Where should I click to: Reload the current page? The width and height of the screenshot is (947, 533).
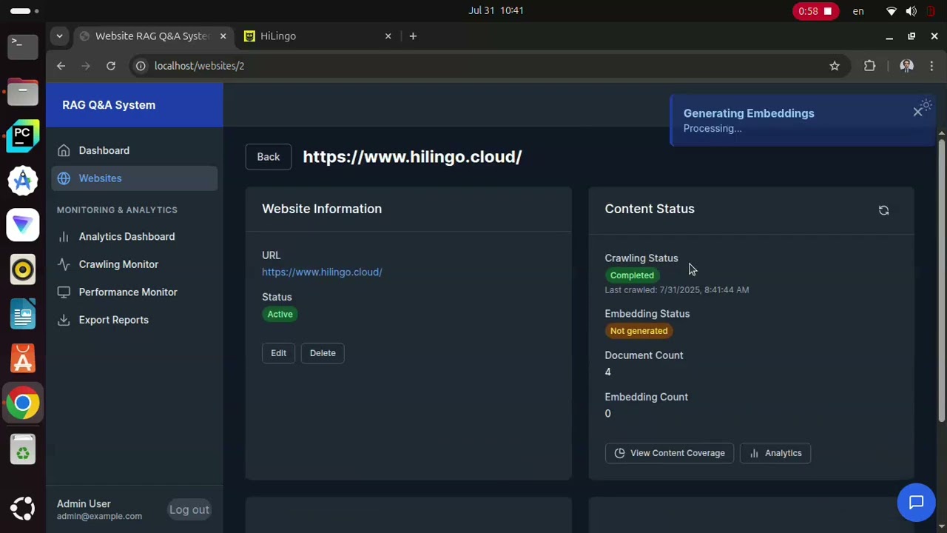click(111, 66)
